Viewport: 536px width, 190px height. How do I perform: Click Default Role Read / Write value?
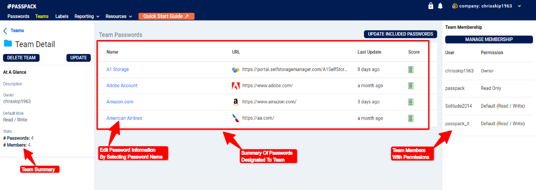[x=15, y=120]
